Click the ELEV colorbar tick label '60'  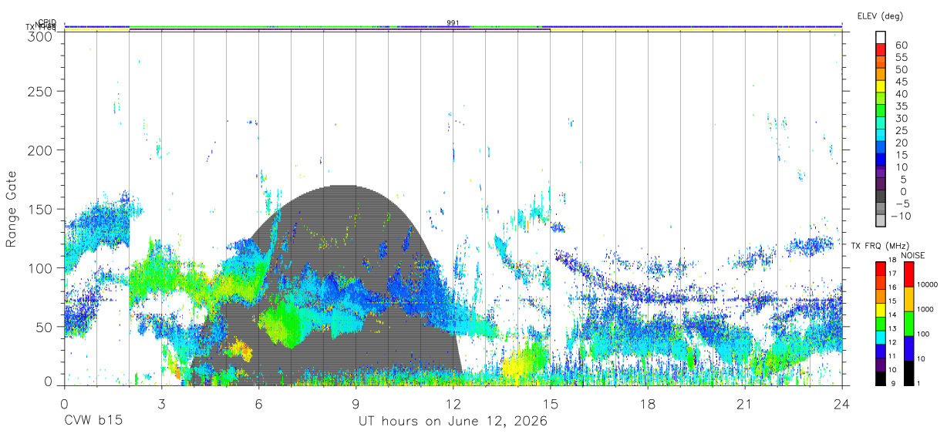(x=901, y=45)
